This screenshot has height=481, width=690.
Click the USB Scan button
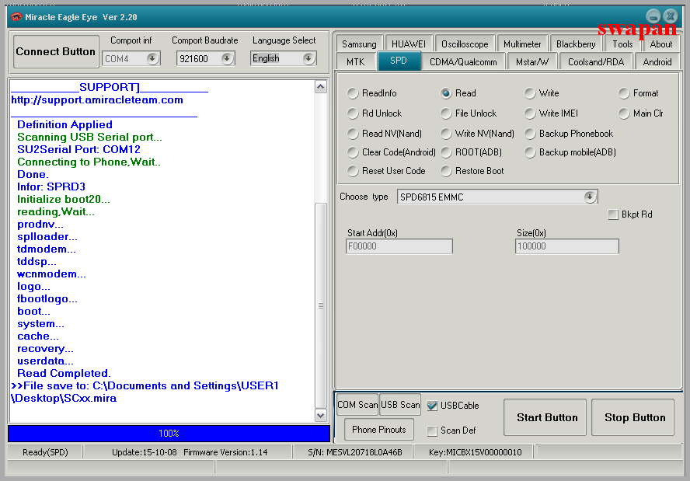pyautogui.click(x=400, y=405)
